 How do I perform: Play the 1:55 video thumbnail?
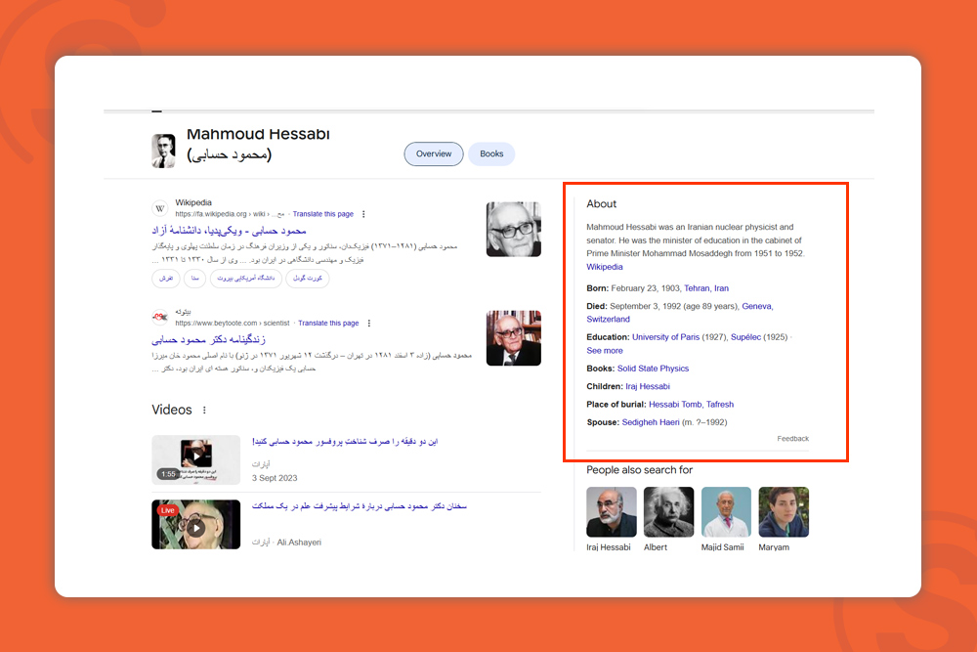(195, 459)
